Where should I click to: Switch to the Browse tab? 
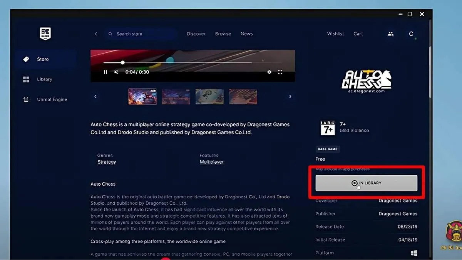[x=223, y=34]
